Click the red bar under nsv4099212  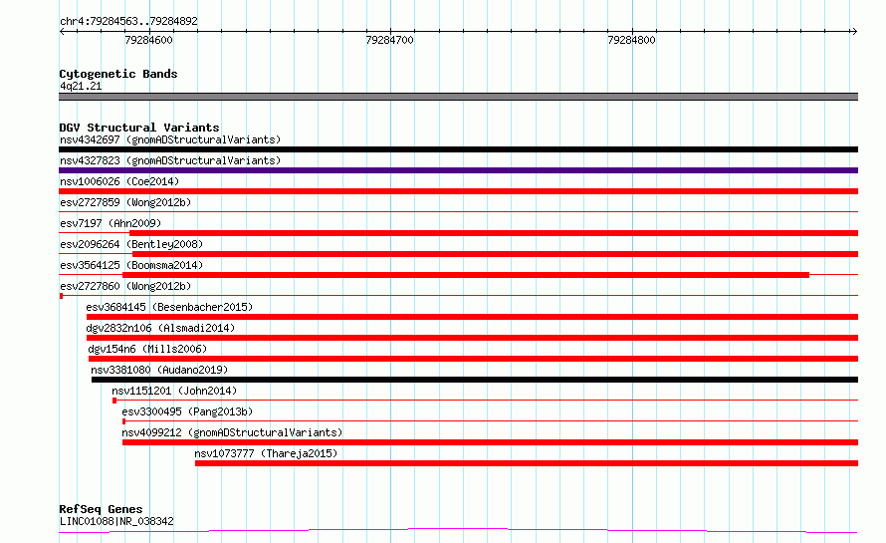[491, 442]
